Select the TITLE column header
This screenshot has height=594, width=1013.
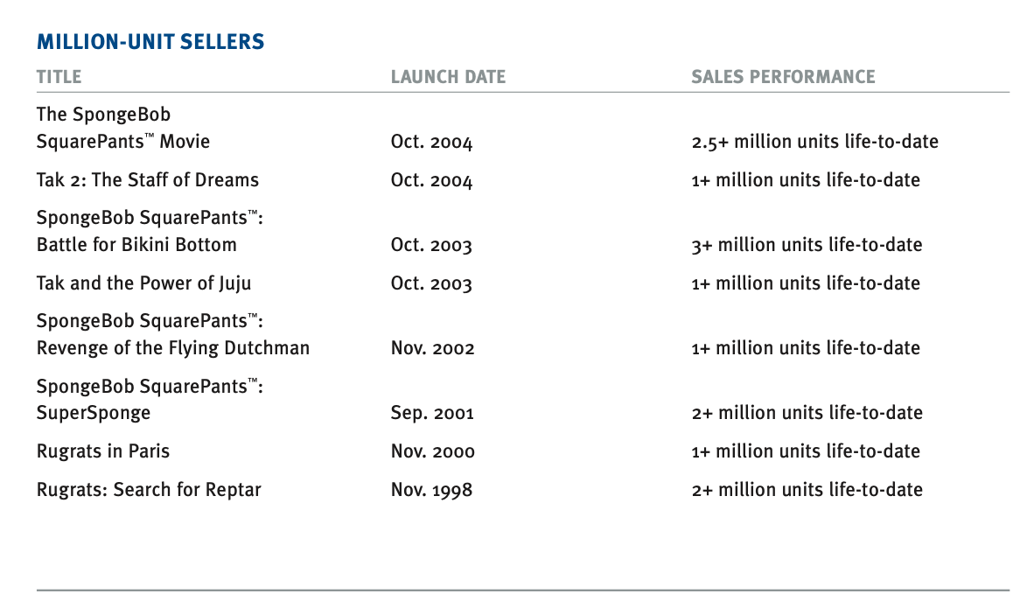59,77
